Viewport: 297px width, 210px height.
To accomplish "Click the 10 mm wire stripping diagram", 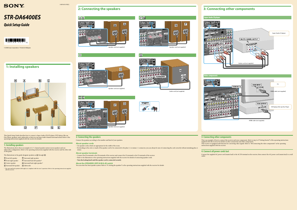I will point(149,107).
